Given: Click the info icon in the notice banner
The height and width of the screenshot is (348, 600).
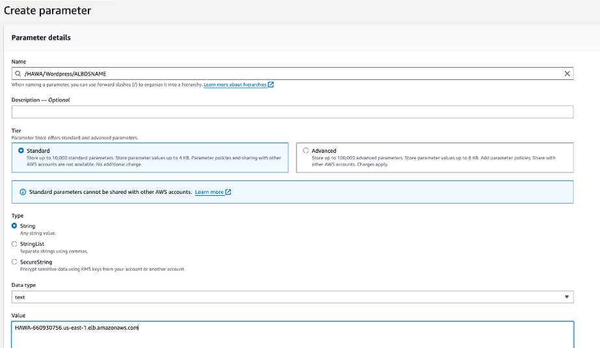Looking at the screenshot, I should [23, 192].
